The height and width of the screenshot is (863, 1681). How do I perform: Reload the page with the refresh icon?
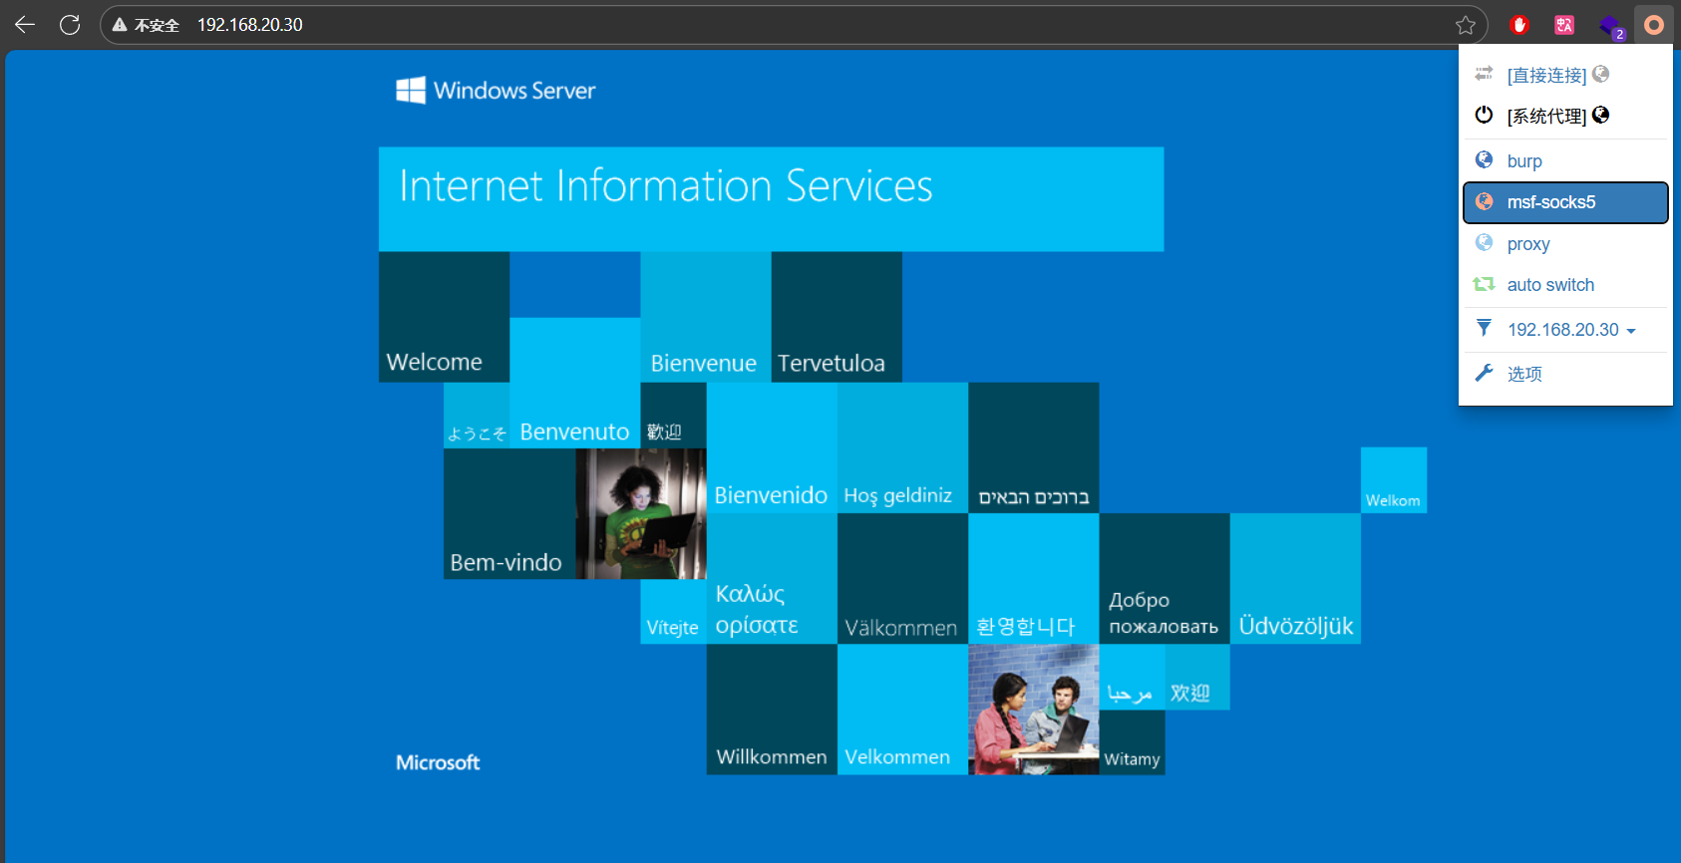[70, 25]
